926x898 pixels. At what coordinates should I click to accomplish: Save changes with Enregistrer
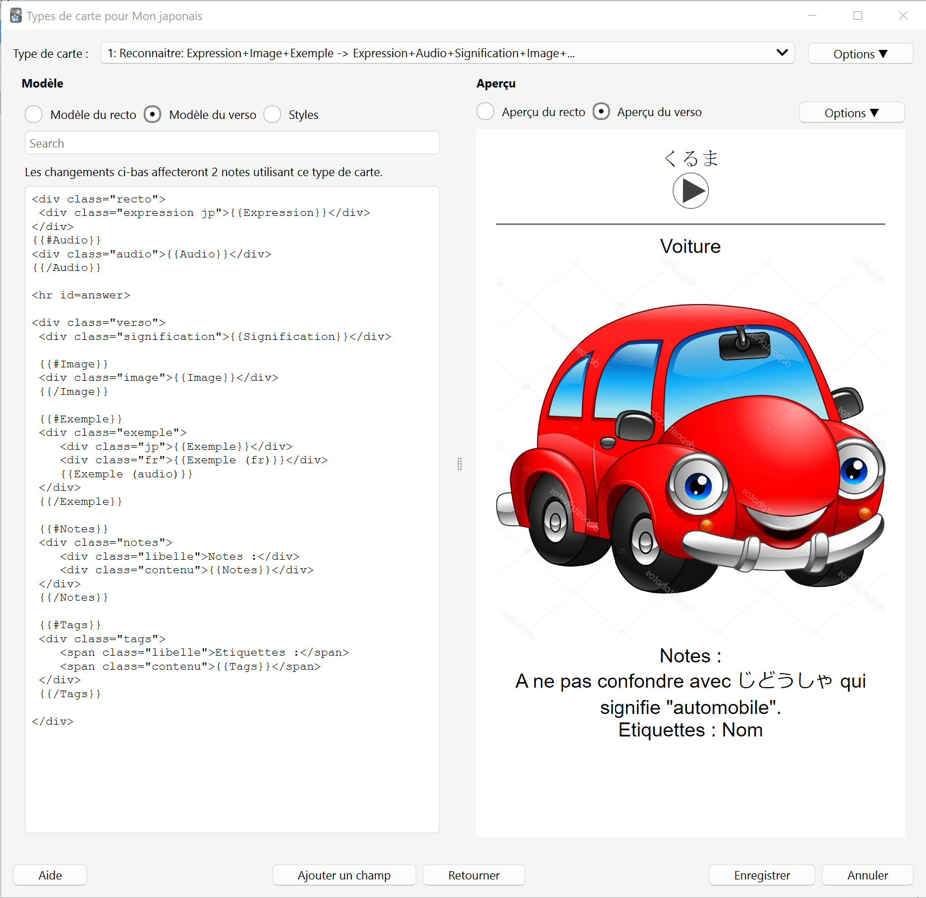[762, 875]
